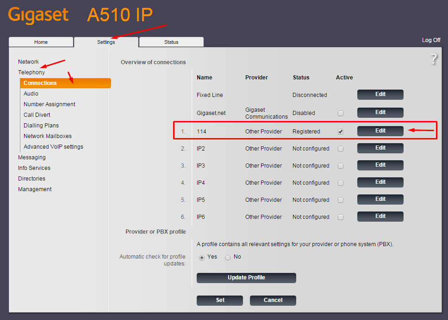The height and width of the screenshot is (320, 448).
Task: Open the Settings tab
Action: (x=106, y=42)
